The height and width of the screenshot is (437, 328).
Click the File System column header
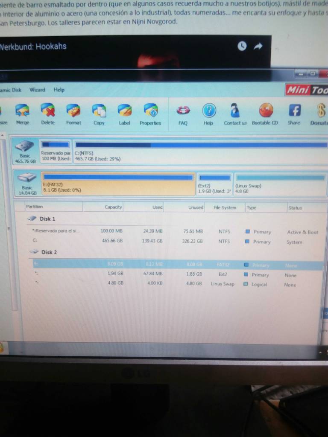coord(225,208)
